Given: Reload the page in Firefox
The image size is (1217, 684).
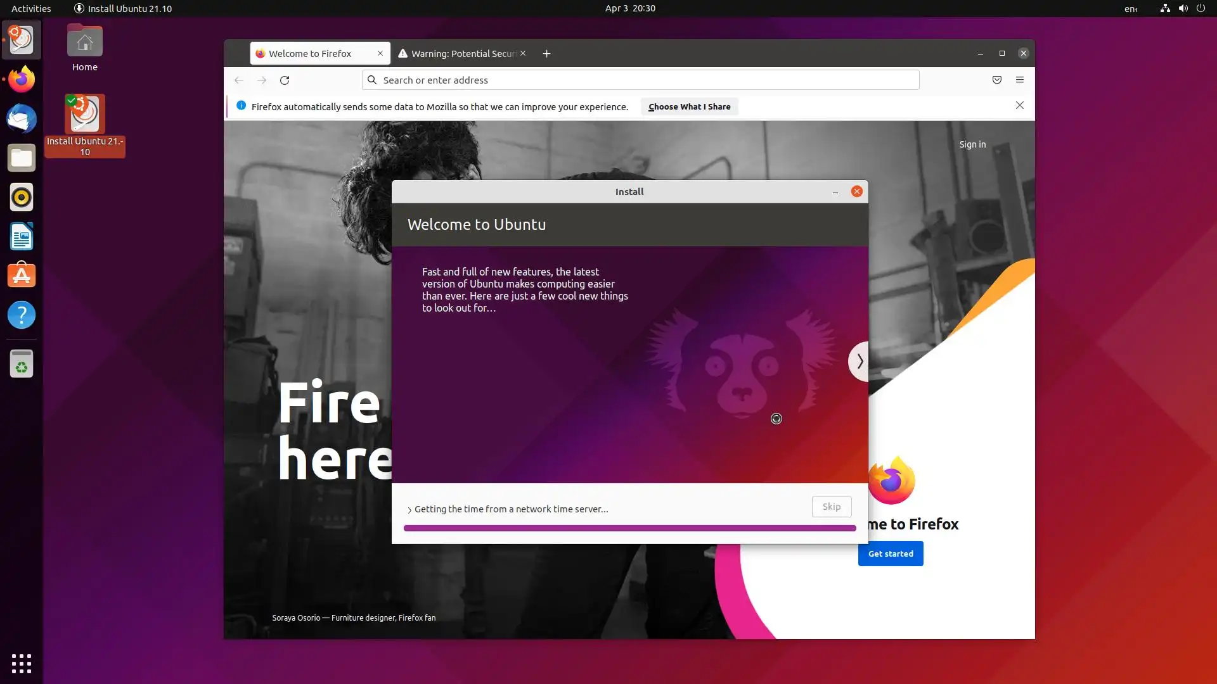Looking at the screenshot, I should click(x=285, y=80).
